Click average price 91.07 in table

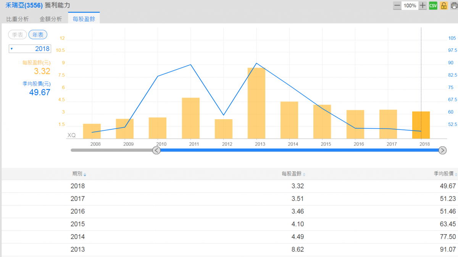pyautogui.click(x=448, y=249)
